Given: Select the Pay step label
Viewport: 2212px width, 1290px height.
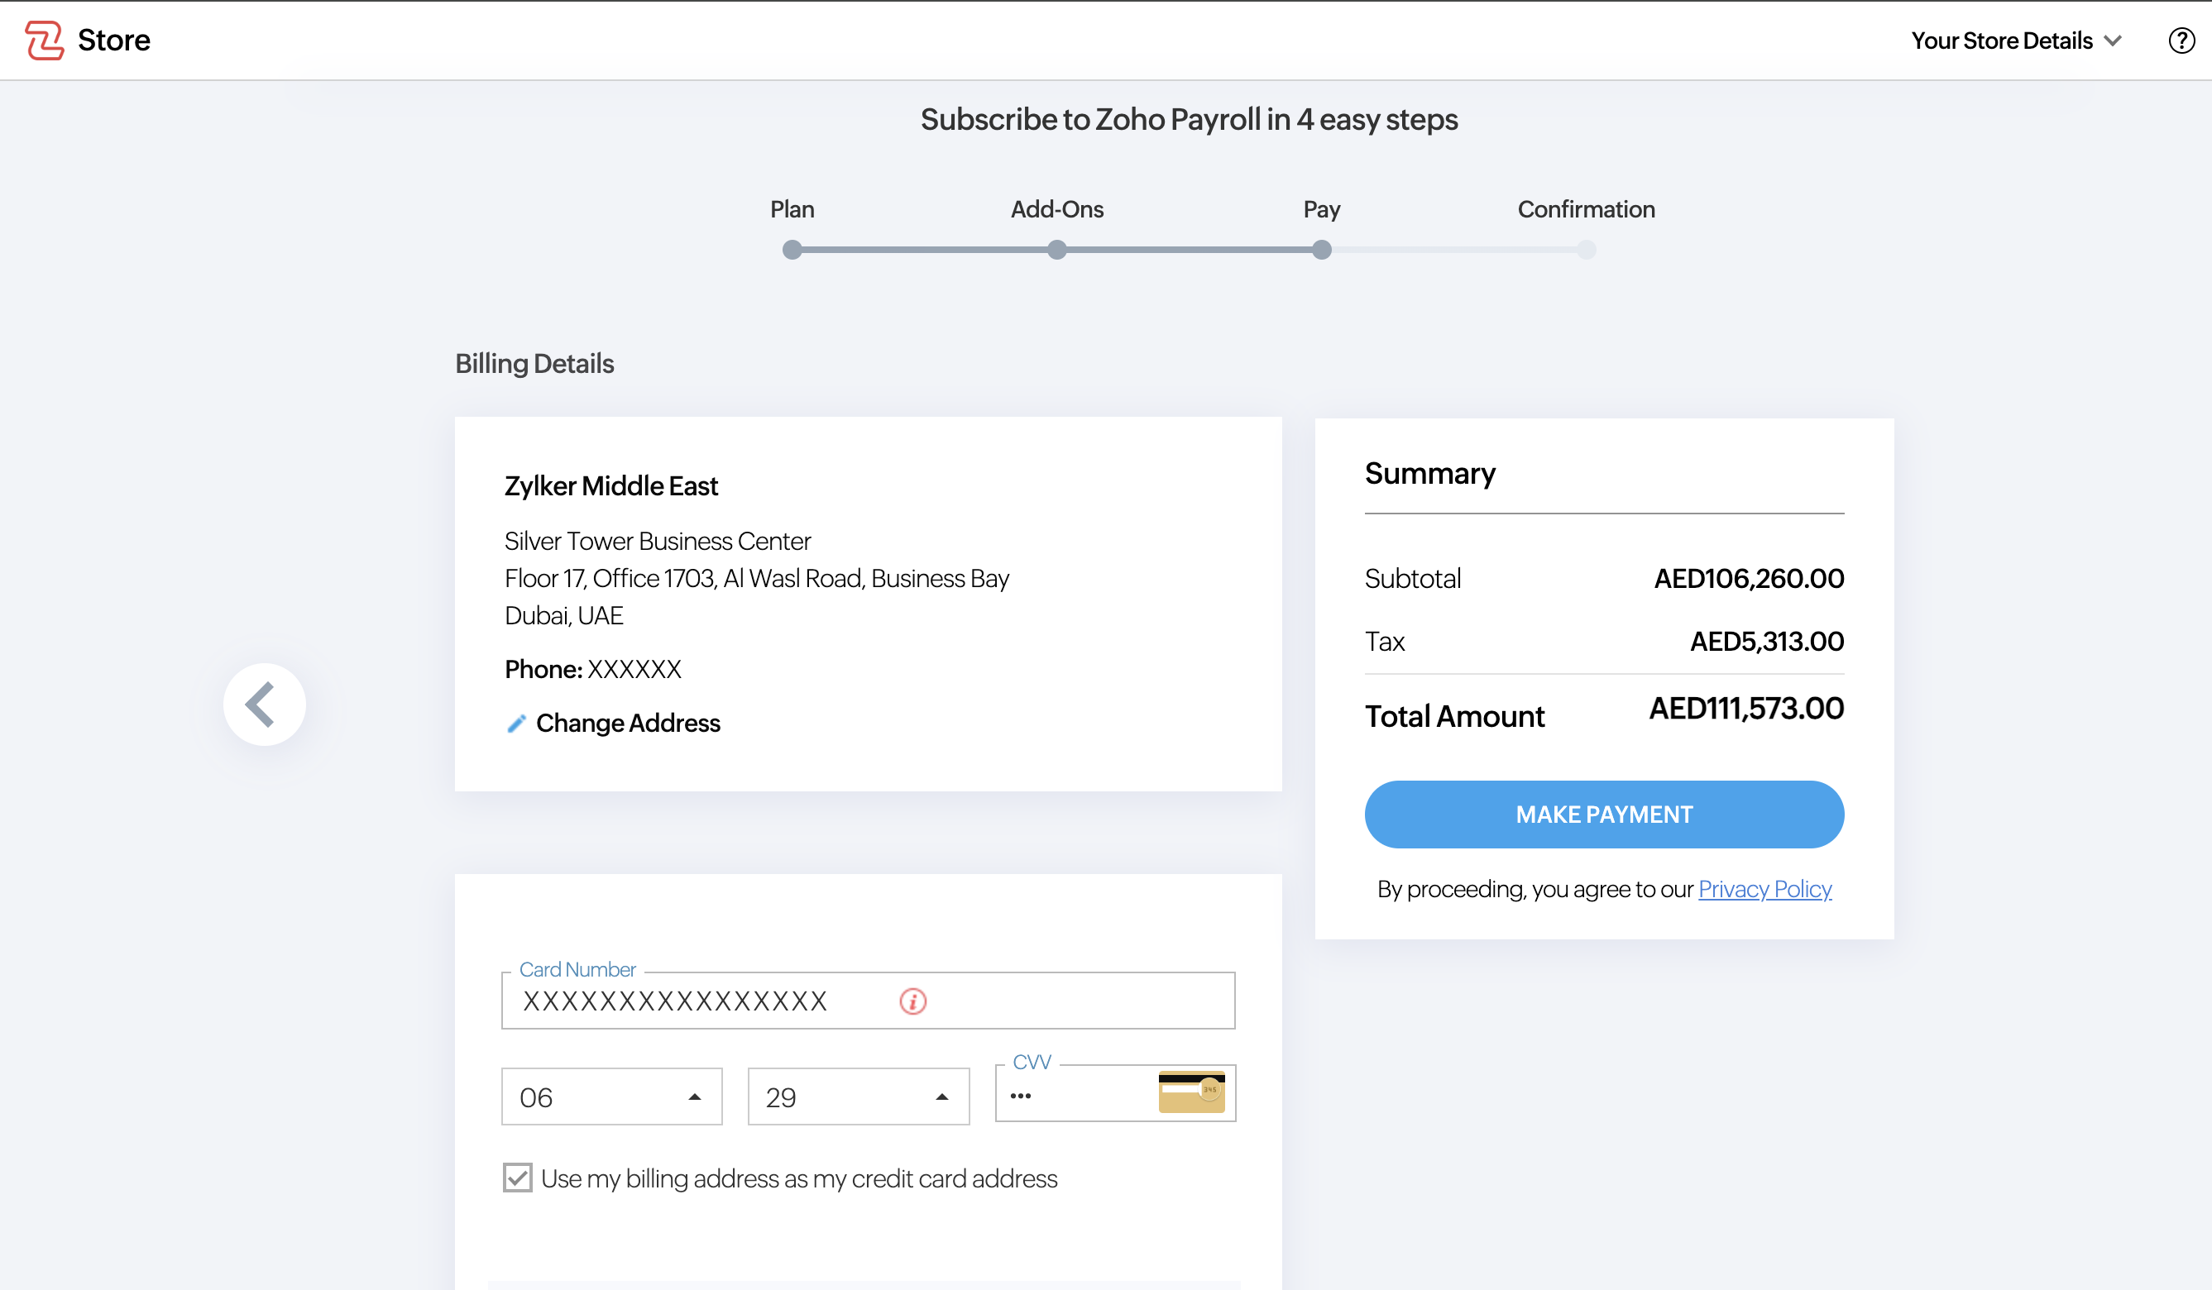Looking at the screenshot, I should (x=1321, y=210).
